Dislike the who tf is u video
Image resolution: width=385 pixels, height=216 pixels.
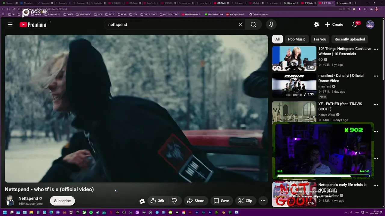coord(174,201)
